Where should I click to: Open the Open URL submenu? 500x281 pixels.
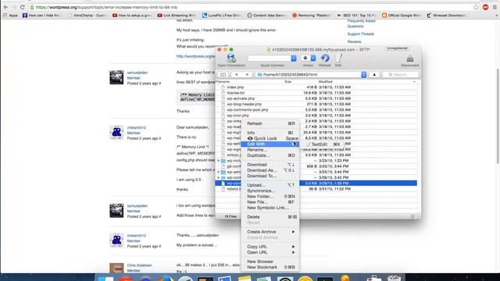(270, 252)
